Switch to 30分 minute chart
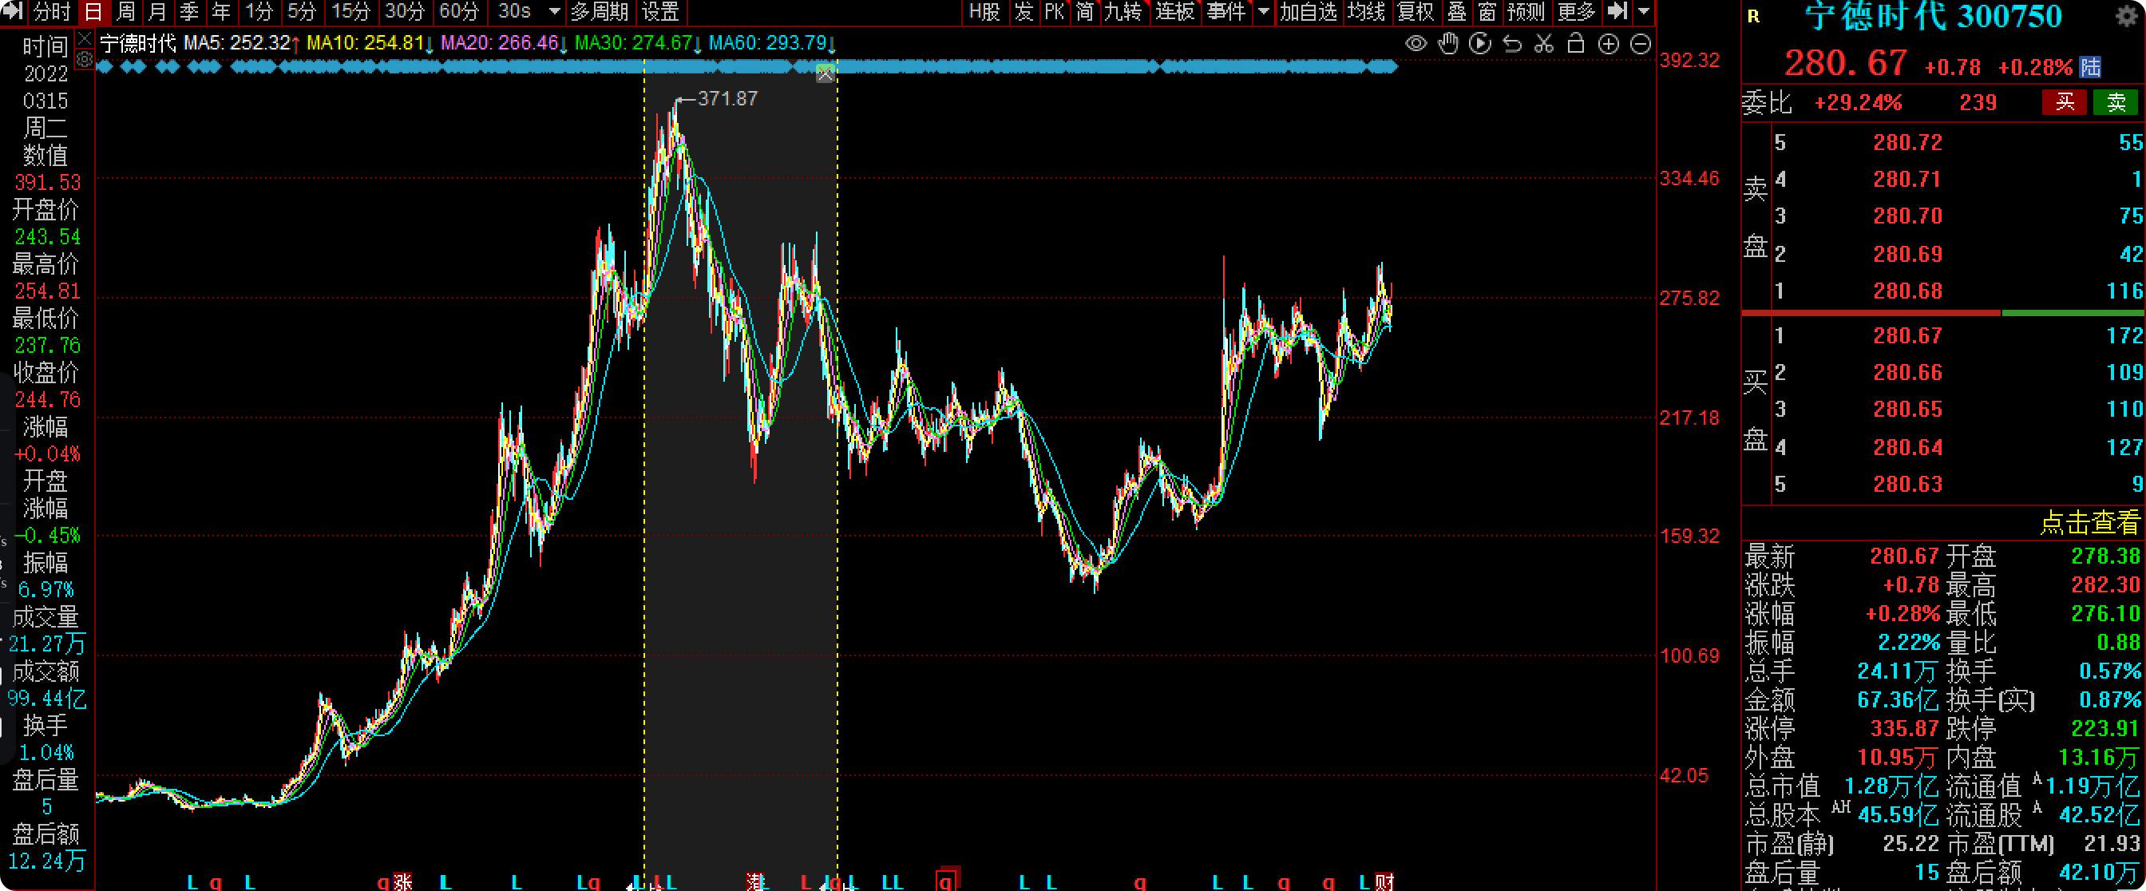Image resolution: width=2146 pixels, height=891 pixels. coord(405,12)
